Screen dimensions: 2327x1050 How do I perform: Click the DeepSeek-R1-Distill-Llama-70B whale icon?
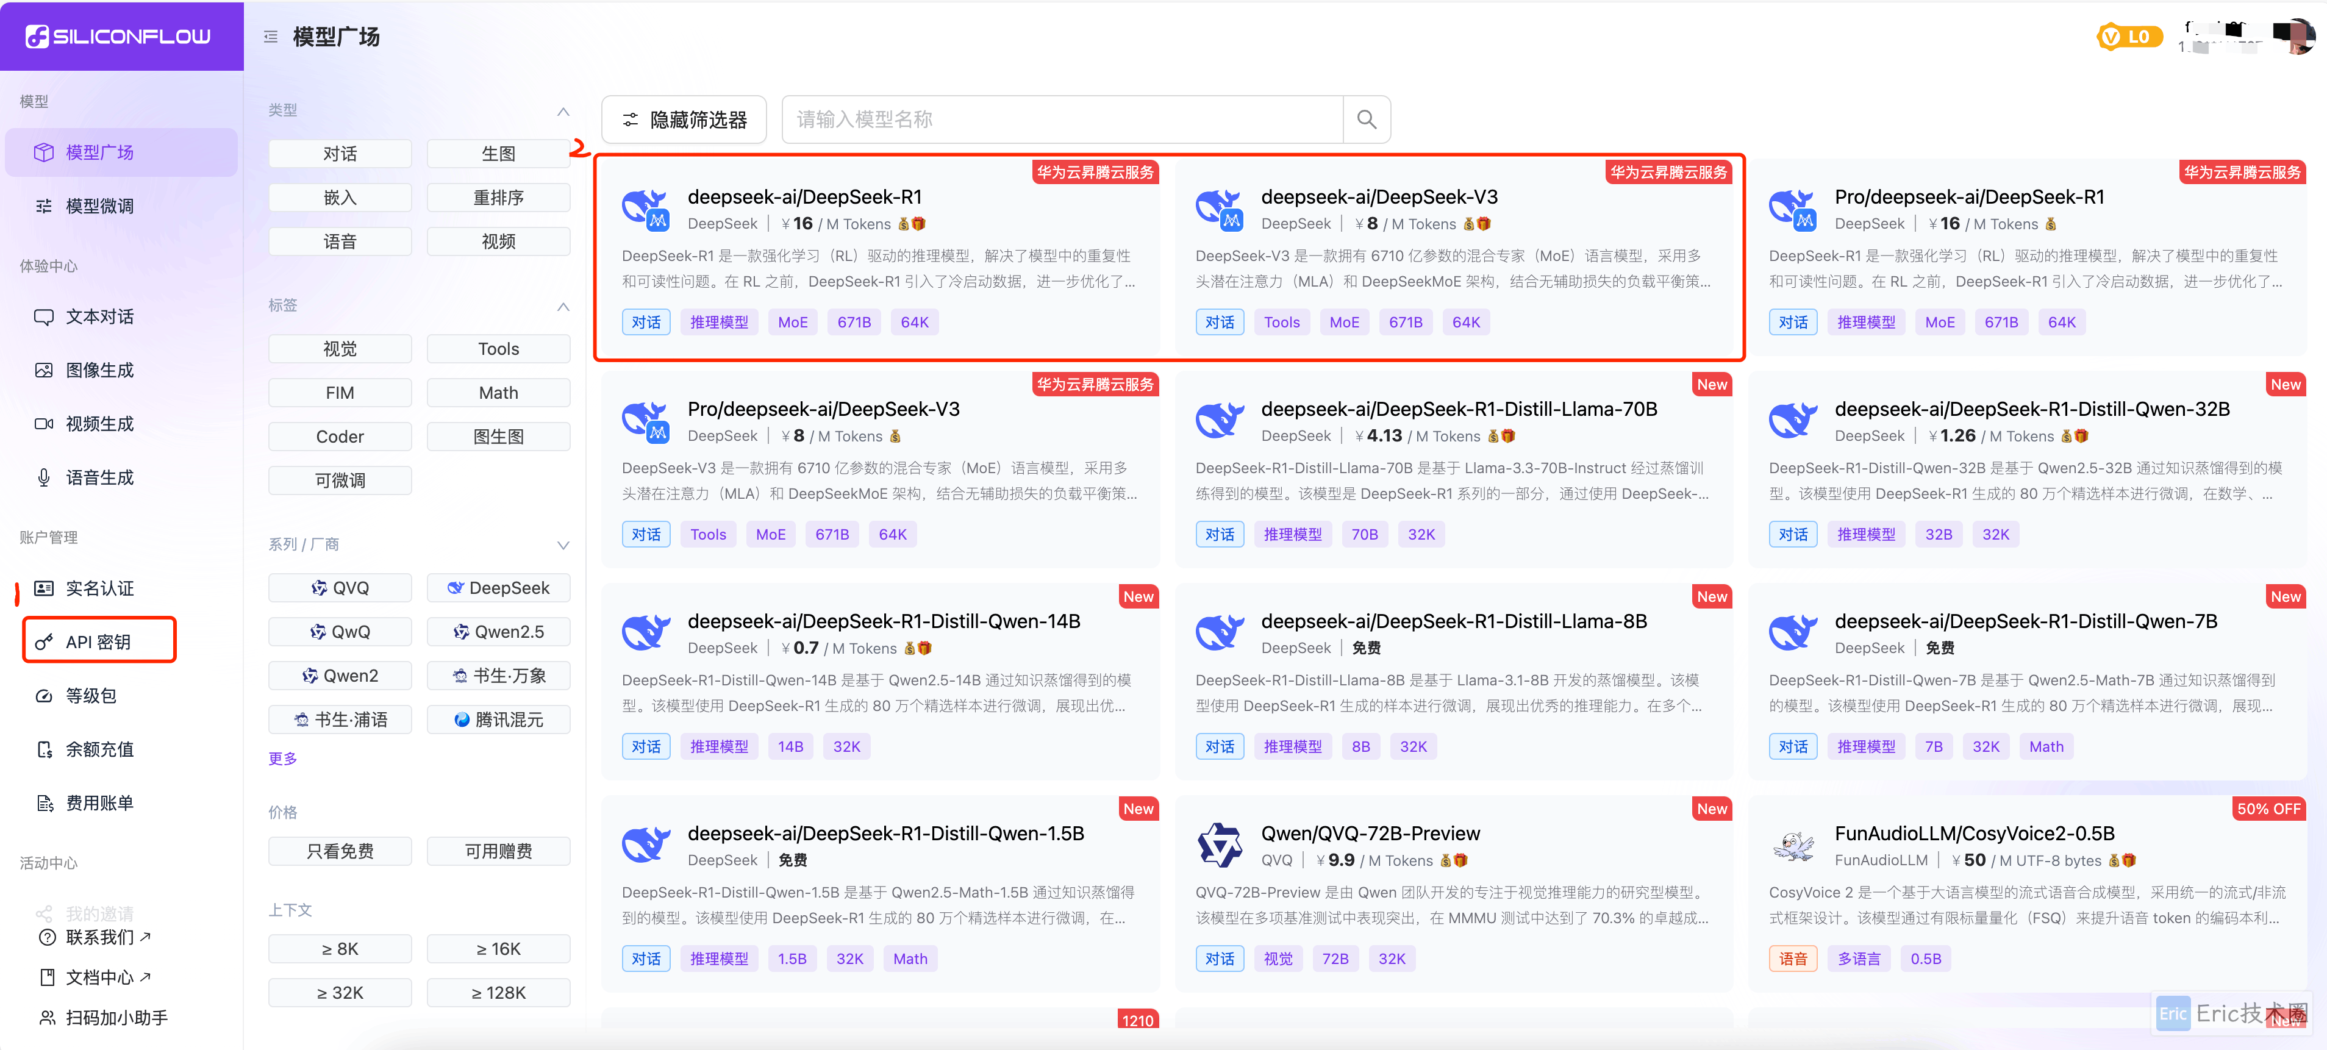point(1218,420)
